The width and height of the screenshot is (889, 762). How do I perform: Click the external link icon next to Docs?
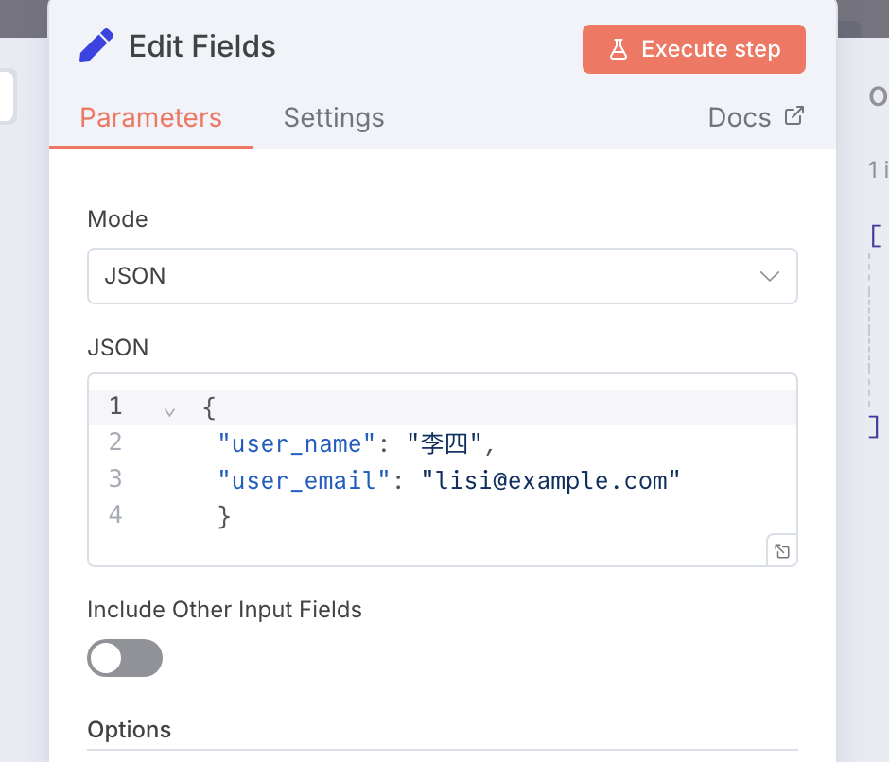click(794, 116)
